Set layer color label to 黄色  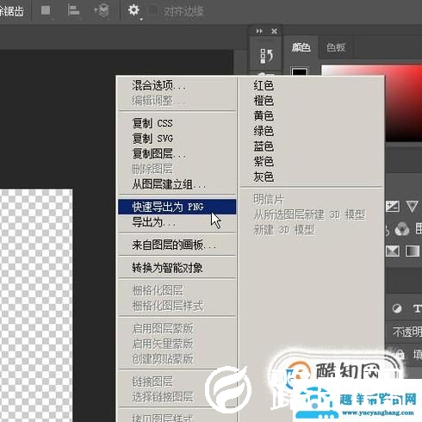pyautogui.click(x=312, y=116)
